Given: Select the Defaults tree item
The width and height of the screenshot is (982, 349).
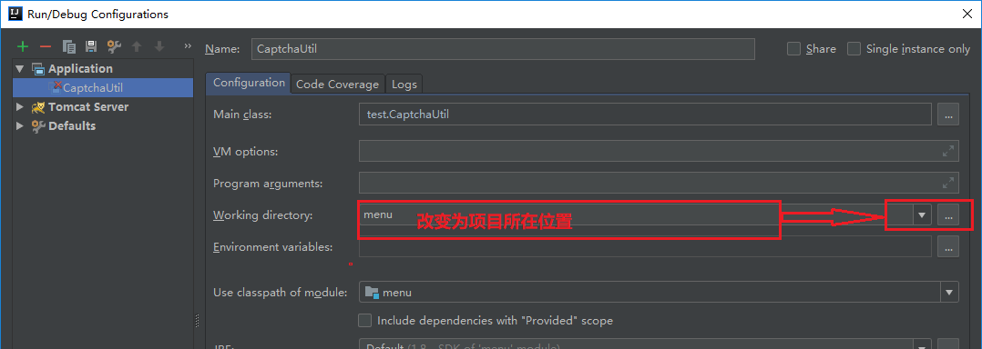Looking at the screenshot, I should [72, 125].
